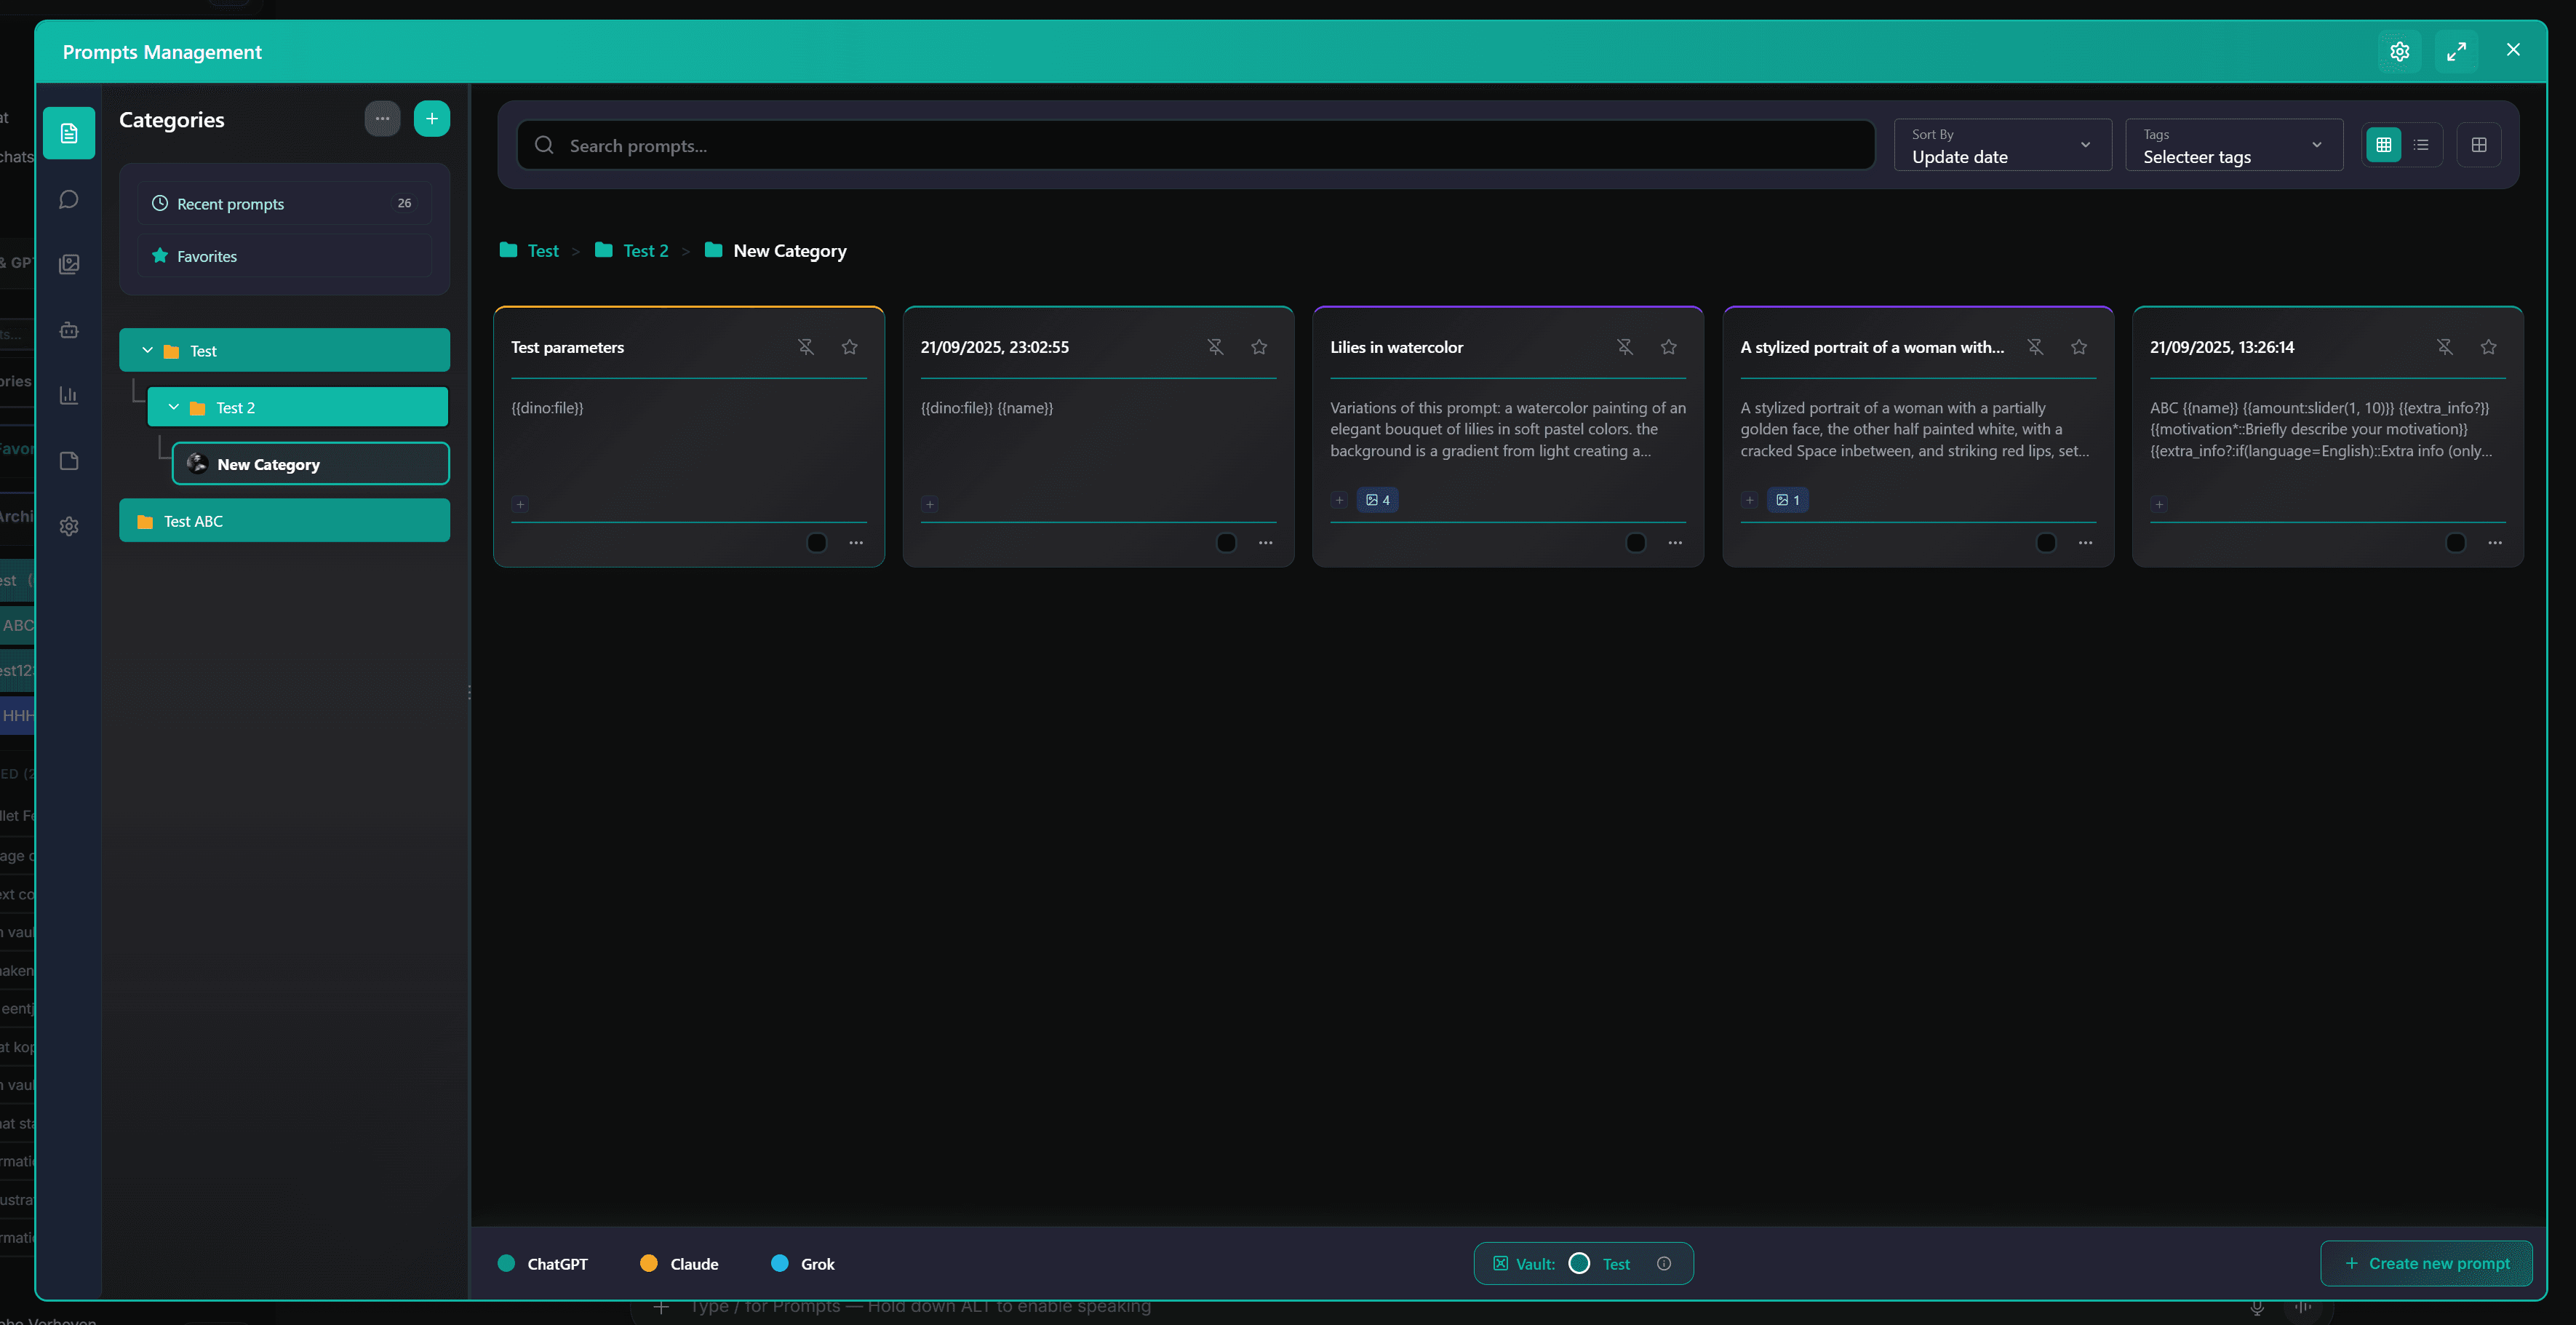The height and width of the screenshot is (1325, 2576).
Task: Open the statistics chart icon in the sidebar
Action: click(x=69, y=395)
